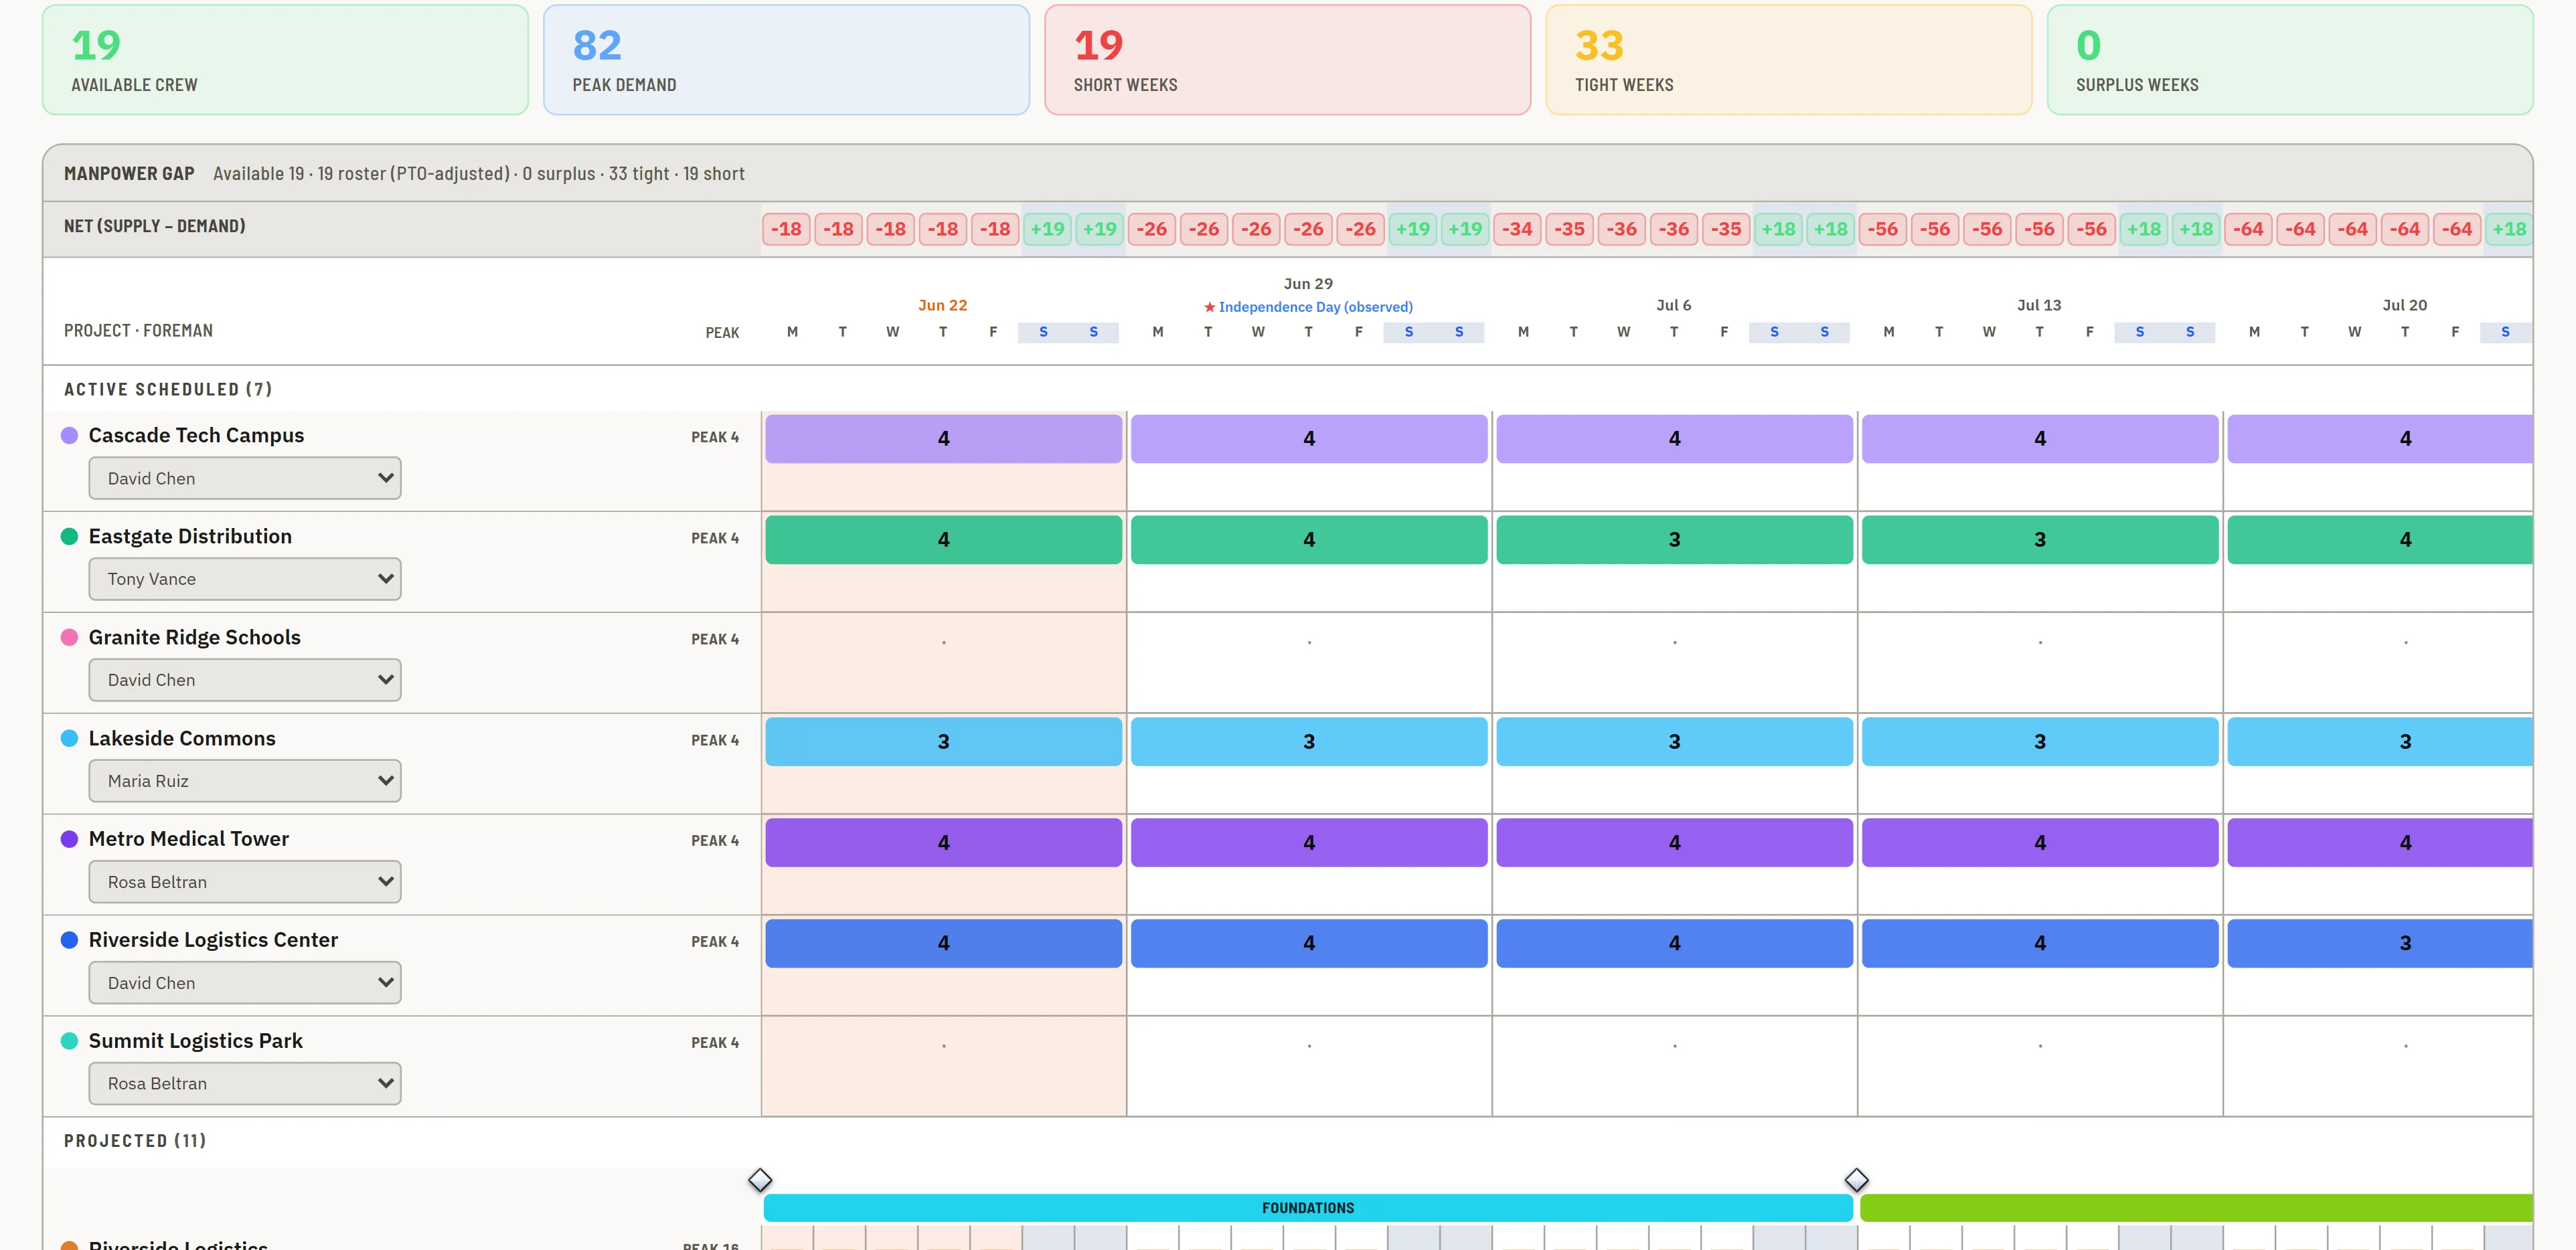This screenshot has width=2576, height=1250.
Task: Click the milestone diamond at end of Foundations
Action: click(1857, 1180)
